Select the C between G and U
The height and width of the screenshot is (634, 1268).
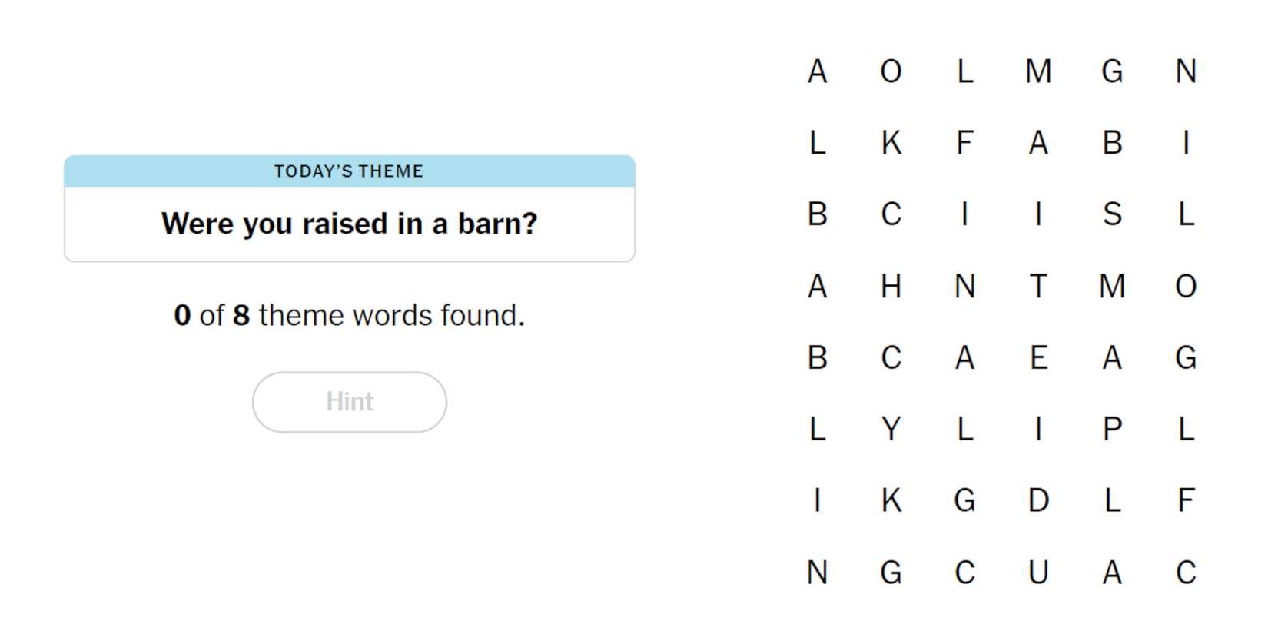964,573
